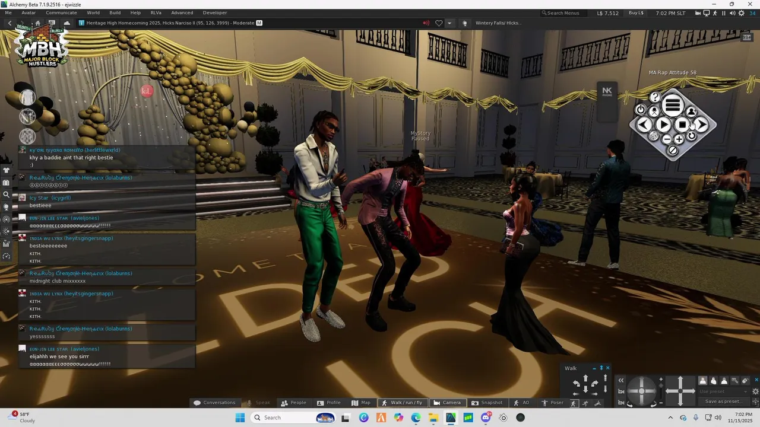Click the dance HUD add-person invite icon
760x427 pixels.
pyautogui.click(x=692, y=112)
